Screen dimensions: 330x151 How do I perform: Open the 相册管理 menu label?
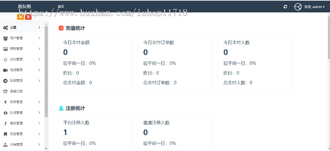click(x=16, y=49)
